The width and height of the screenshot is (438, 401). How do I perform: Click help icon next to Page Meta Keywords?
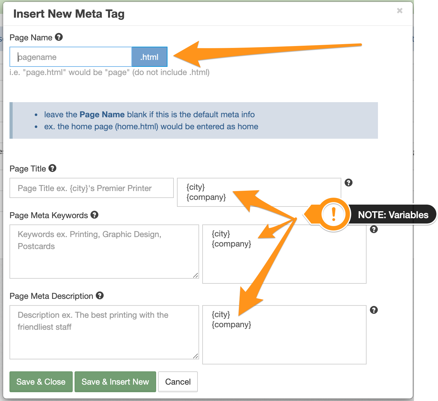point(94,215)
